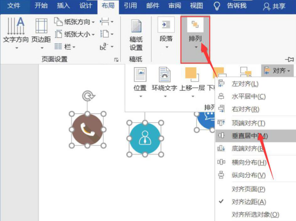Toggle 对齐所选对象(O) option
296x221 pixels.
[255, 215]
